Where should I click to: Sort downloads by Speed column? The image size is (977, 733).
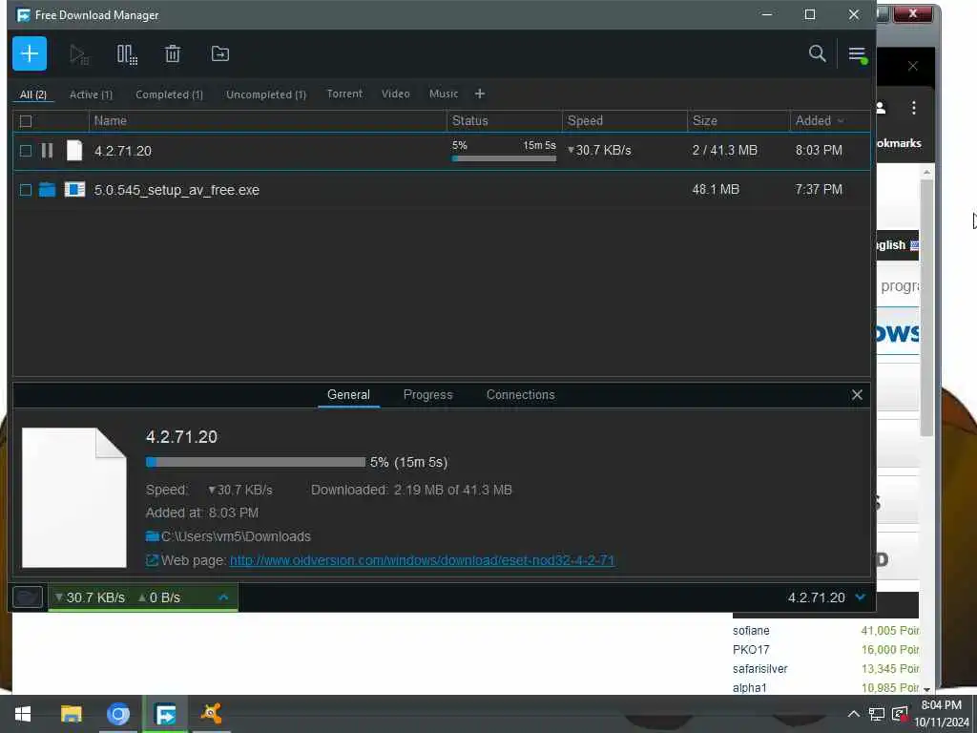[585, 121]
